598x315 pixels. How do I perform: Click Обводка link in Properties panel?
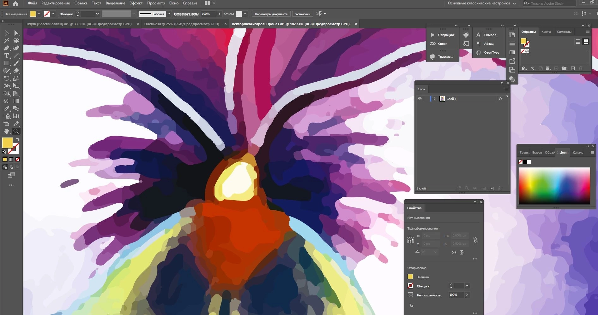tap(423, 286)
